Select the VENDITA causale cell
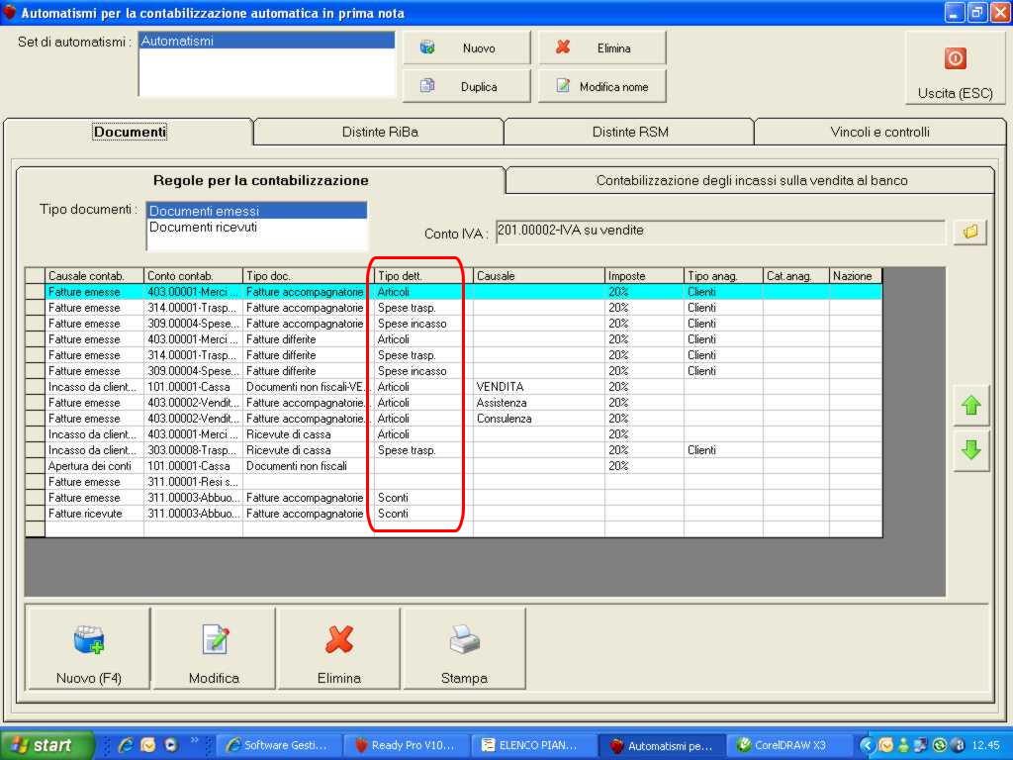The image size is (1013, 760). pyautogui.click(x=539, y=387)
